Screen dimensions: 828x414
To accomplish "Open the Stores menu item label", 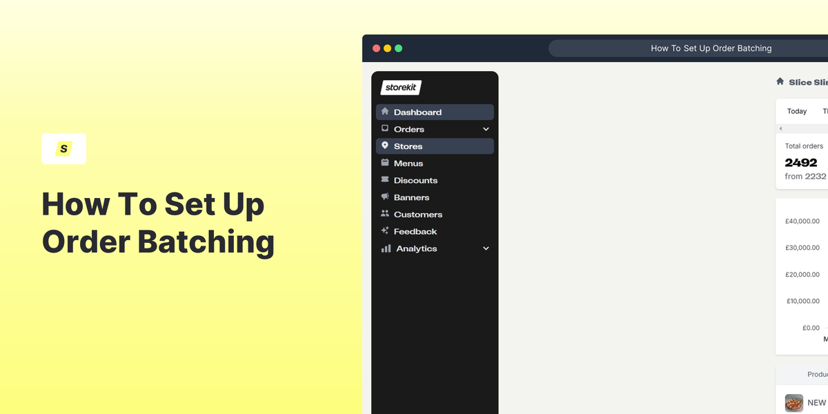I will coord(408,146).
